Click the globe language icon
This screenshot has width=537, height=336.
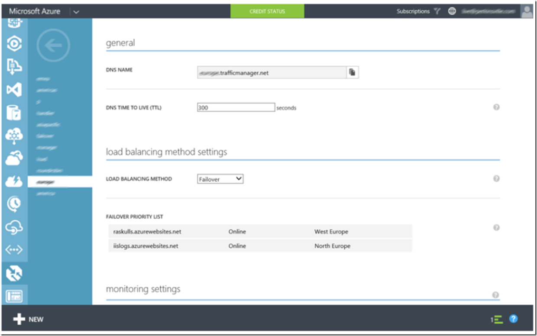(452, 11)
